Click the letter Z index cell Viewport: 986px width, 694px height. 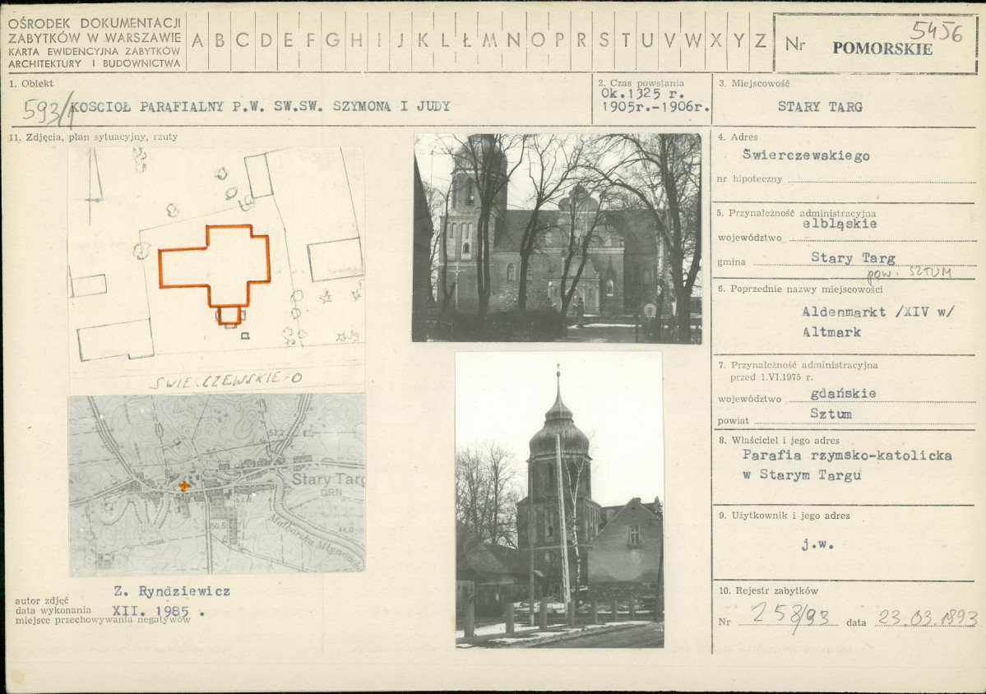pos(761,41)
